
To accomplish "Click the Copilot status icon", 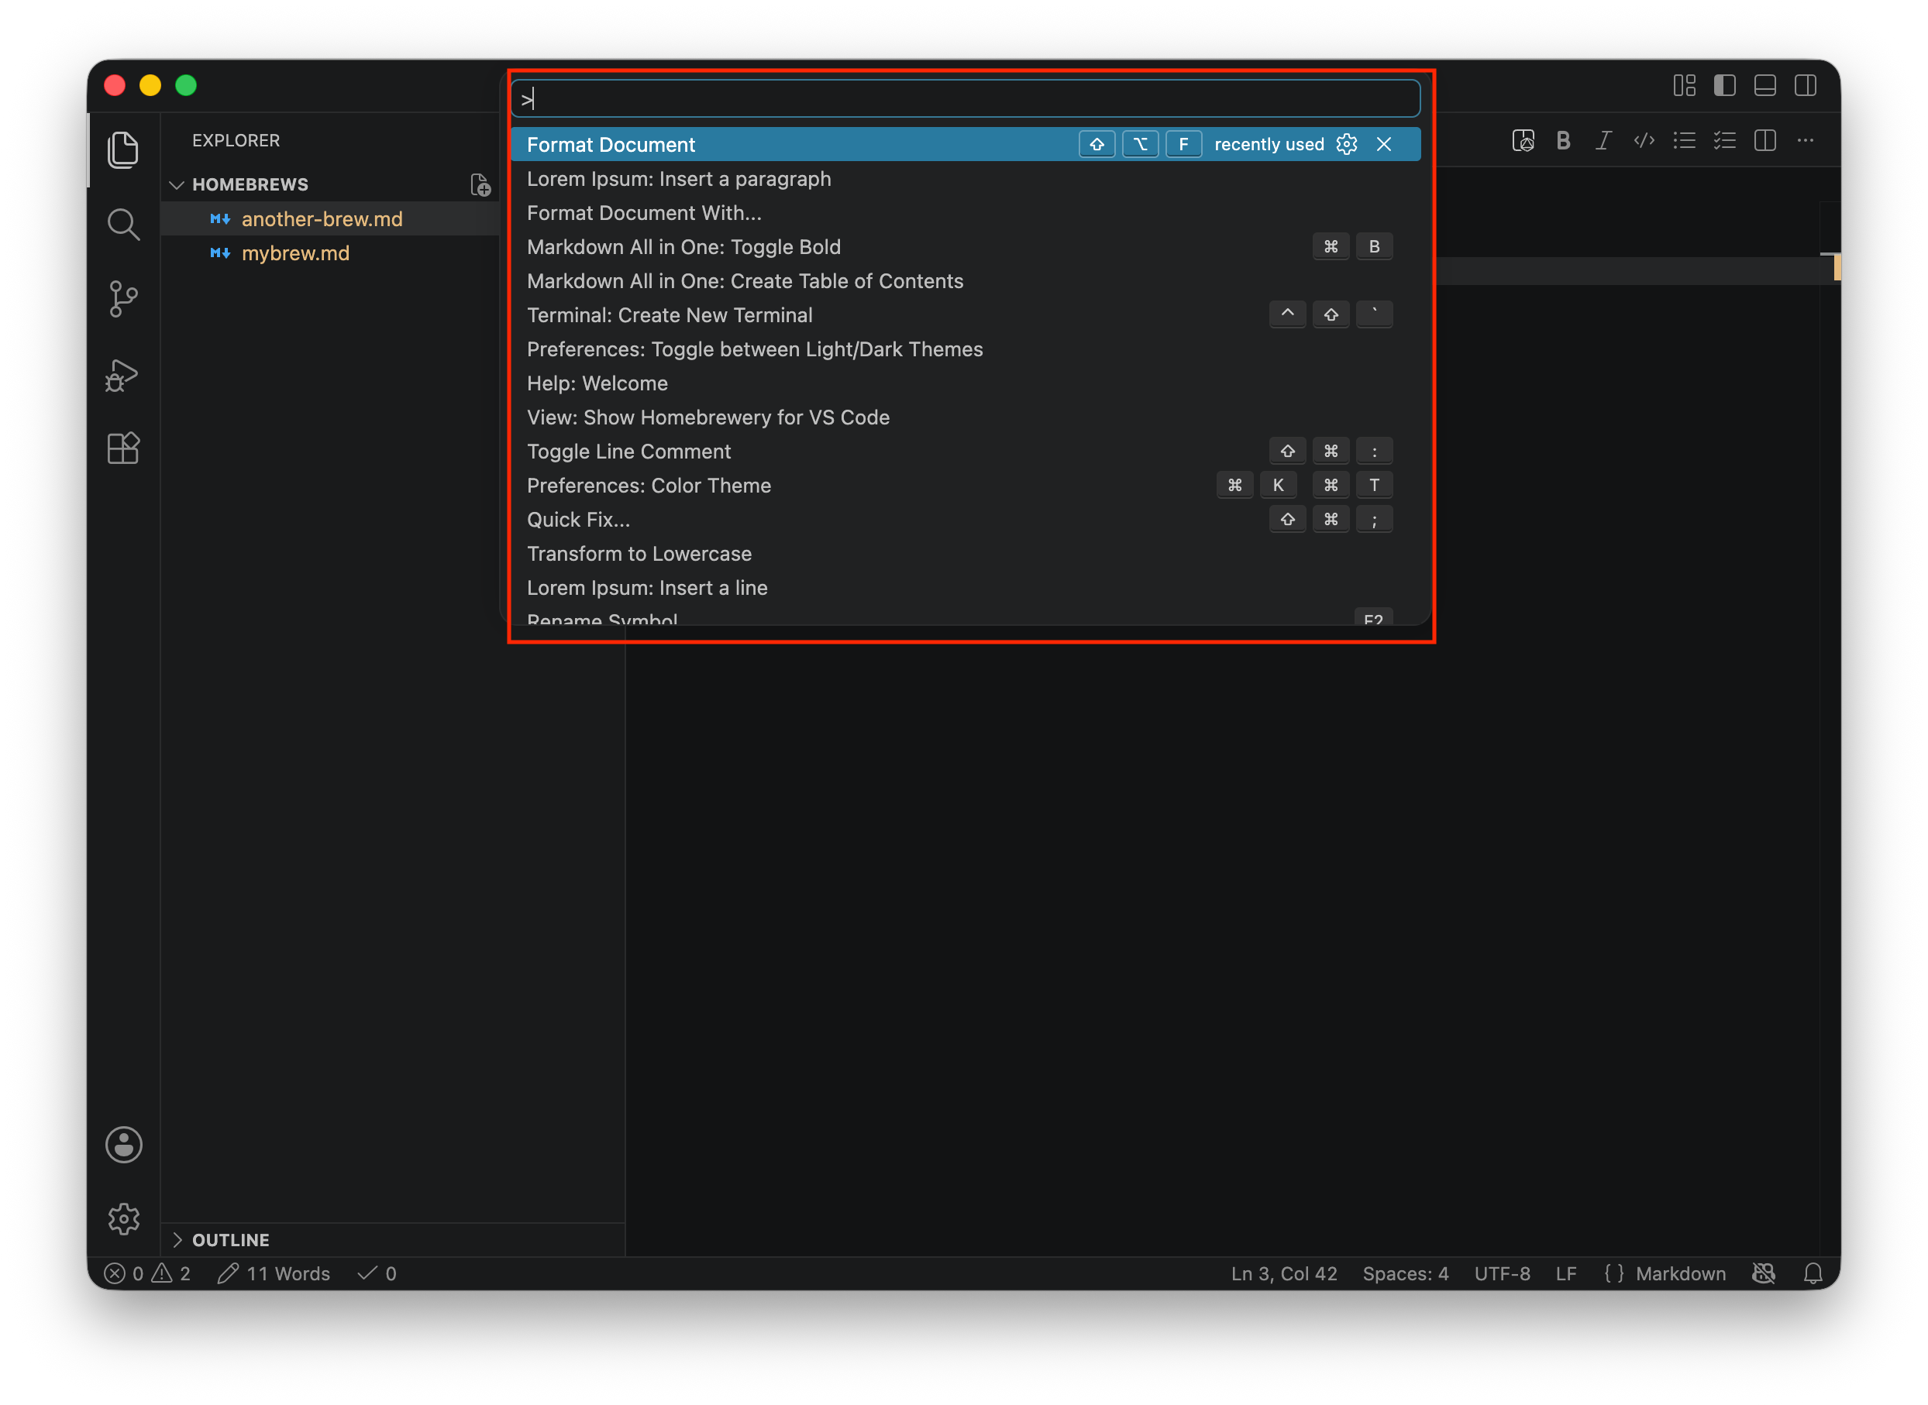I will pyautogui.click(x=1764, y=1273).
